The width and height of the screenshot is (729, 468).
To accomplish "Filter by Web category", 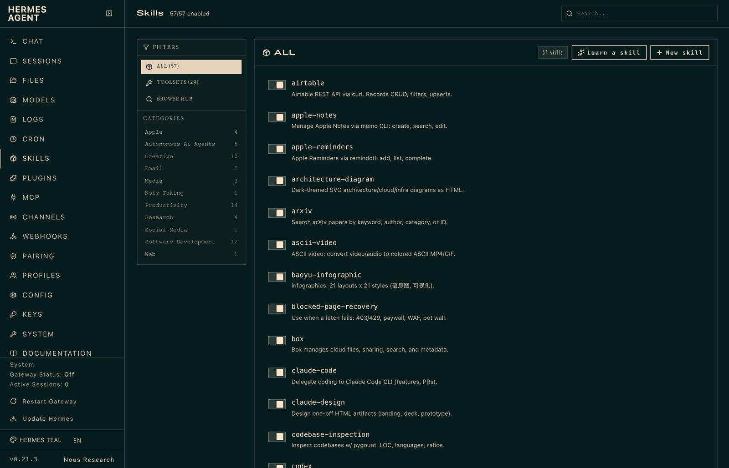I will [191, 254].
